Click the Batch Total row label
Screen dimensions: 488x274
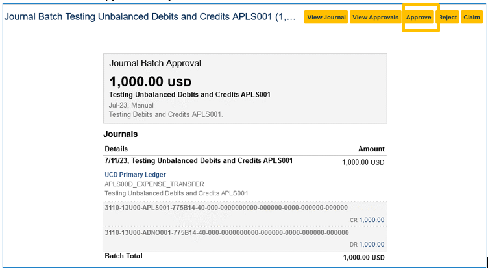pos(123,256)
